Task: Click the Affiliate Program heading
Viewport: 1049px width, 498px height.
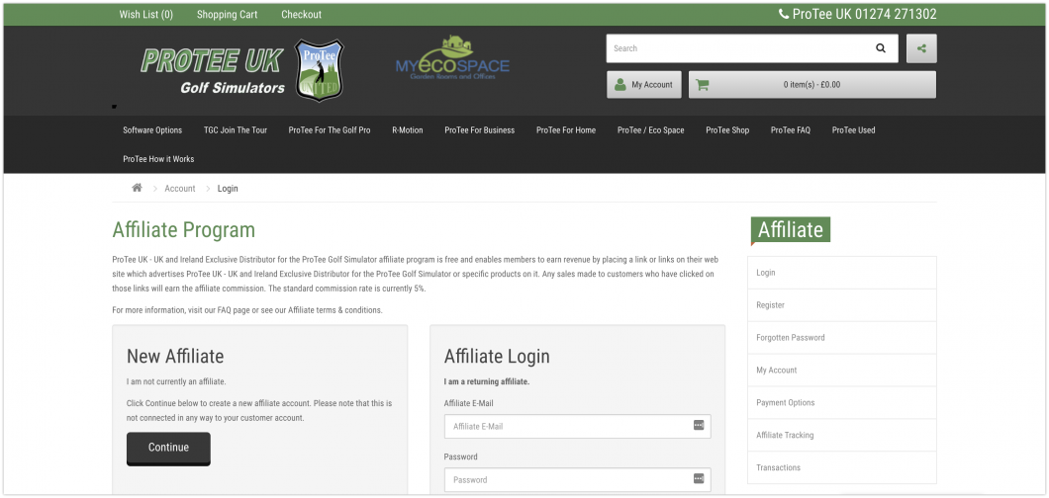Action: pyautogui.click(x=184, y=229)
